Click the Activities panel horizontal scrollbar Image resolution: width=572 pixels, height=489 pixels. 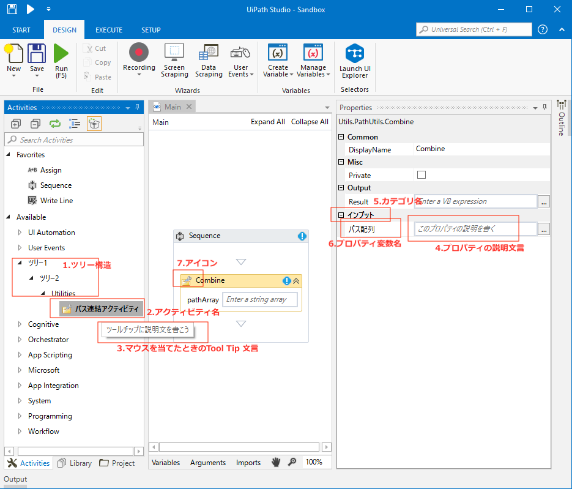[x=75, y=452]
